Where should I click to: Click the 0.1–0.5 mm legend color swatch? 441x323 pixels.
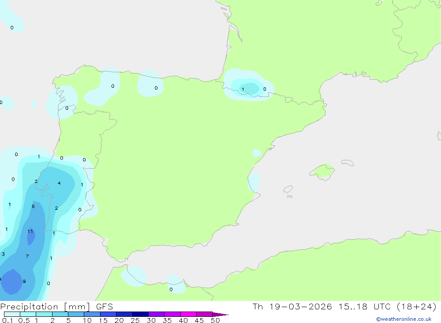(x=12, y=314)
